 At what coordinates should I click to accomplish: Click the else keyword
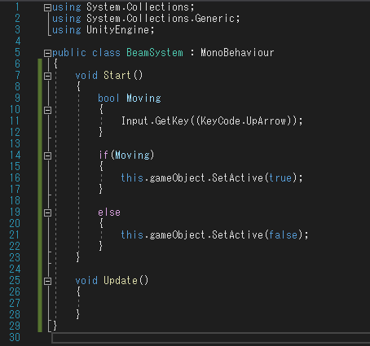pyautogui.click(x=109, y=212)
